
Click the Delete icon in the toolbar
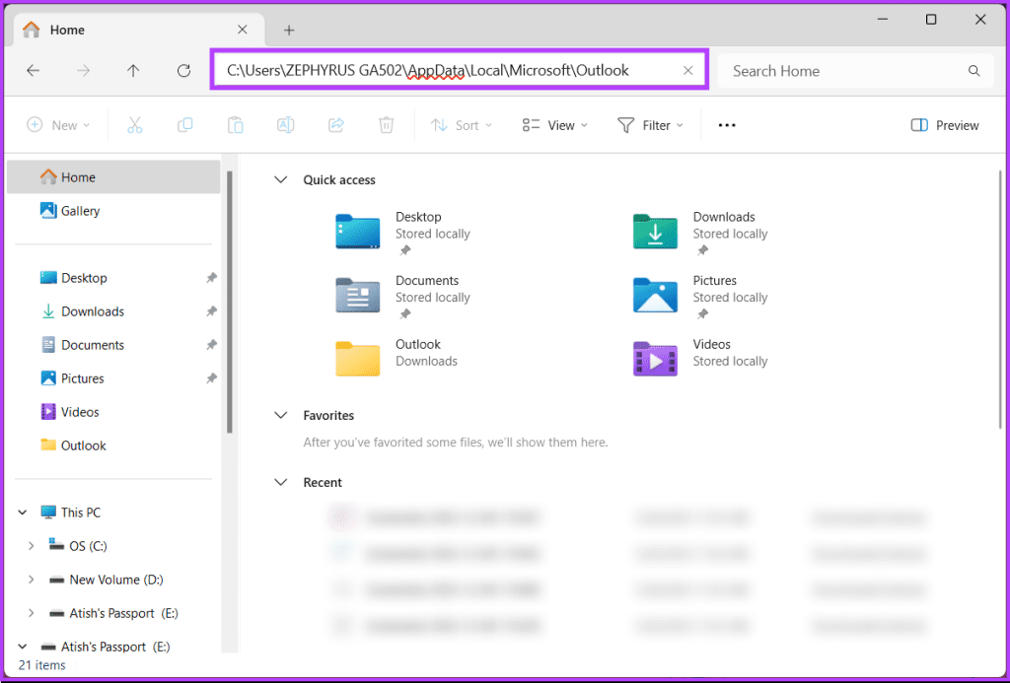pyautogui.click(x=386, y=125)
